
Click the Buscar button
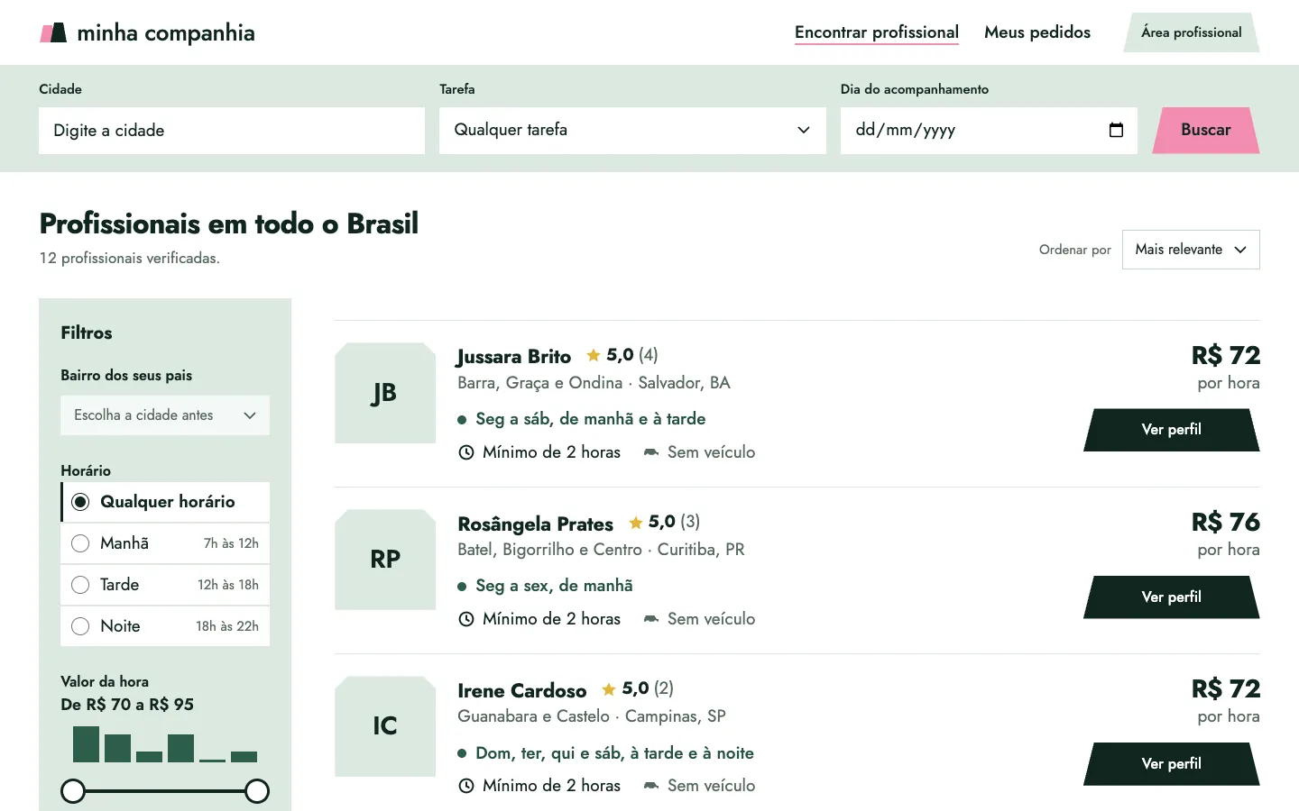point(1206,130)
